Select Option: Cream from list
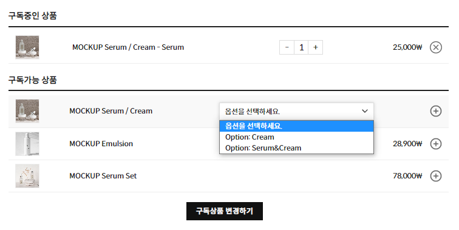This screenshot has height=230, width=459. [x=296, y=137]
